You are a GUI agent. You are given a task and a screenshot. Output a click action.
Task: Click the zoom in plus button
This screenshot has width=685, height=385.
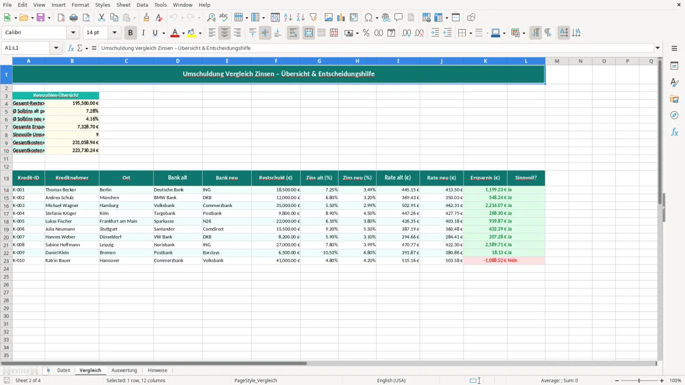[x=662, y=380]
